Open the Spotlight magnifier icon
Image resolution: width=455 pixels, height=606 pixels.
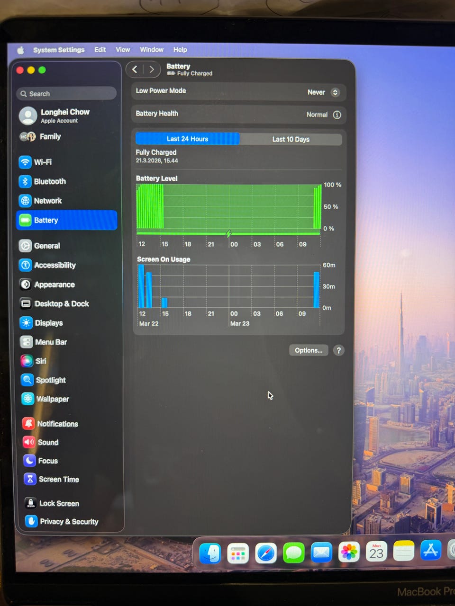click(x=27, y=380)
